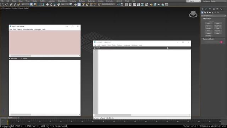Open the Create Selection Set dropdown
227x128 pixels.
[108, 4]
